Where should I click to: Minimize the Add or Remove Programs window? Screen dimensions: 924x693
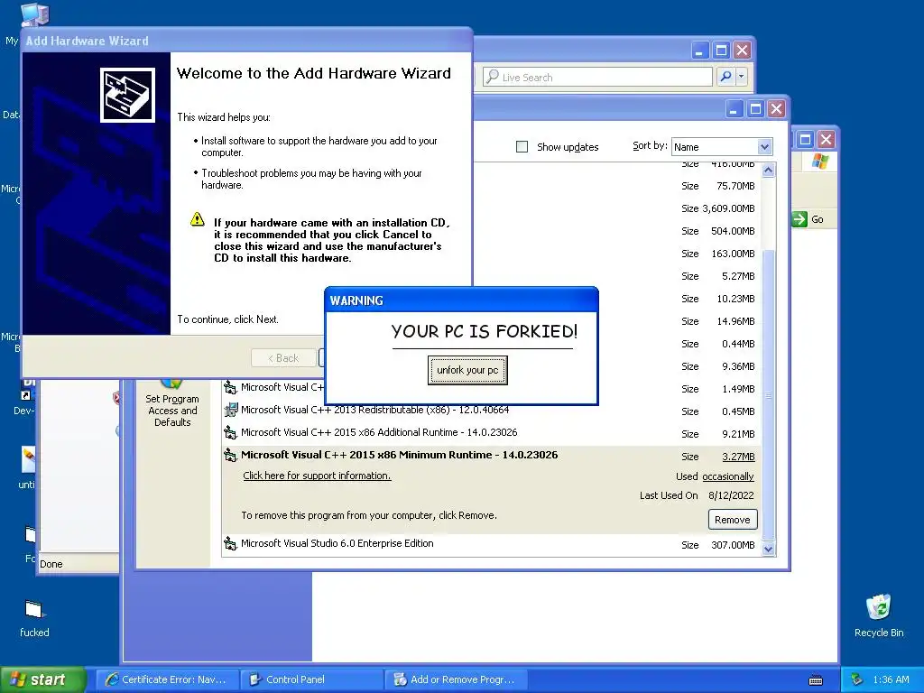[734, 109]
